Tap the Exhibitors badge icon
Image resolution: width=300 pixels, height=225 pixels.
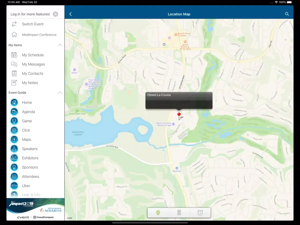14,158
